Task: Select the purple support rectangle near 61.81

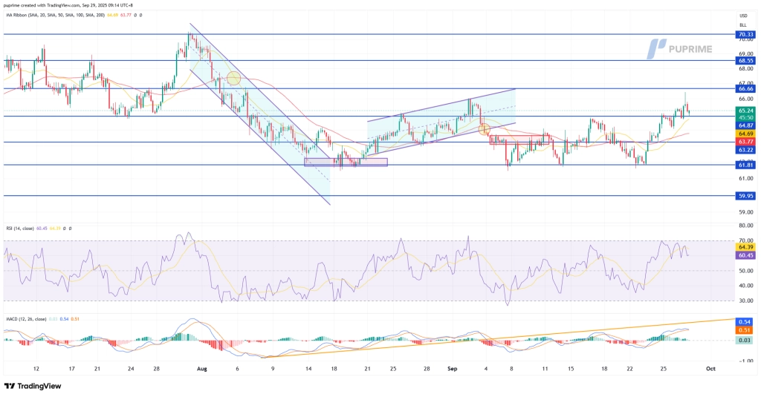Action: click(346, 162)
